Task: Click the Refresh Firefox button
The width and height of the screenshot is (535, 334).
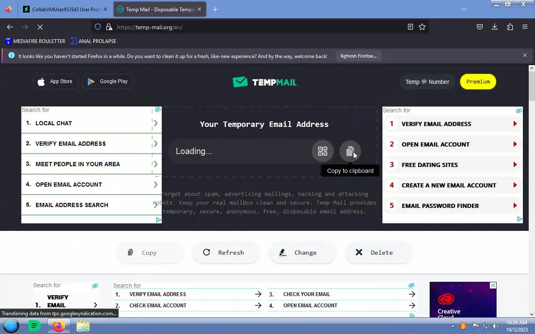Action: coord(358,56)
